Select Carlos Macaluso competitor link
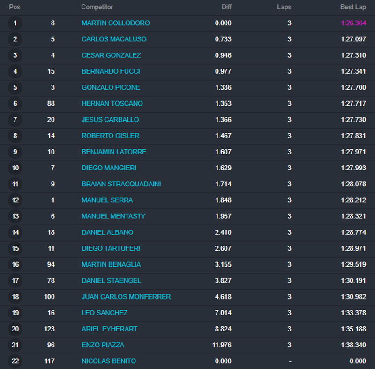375x369 pixels. (114, 39)
